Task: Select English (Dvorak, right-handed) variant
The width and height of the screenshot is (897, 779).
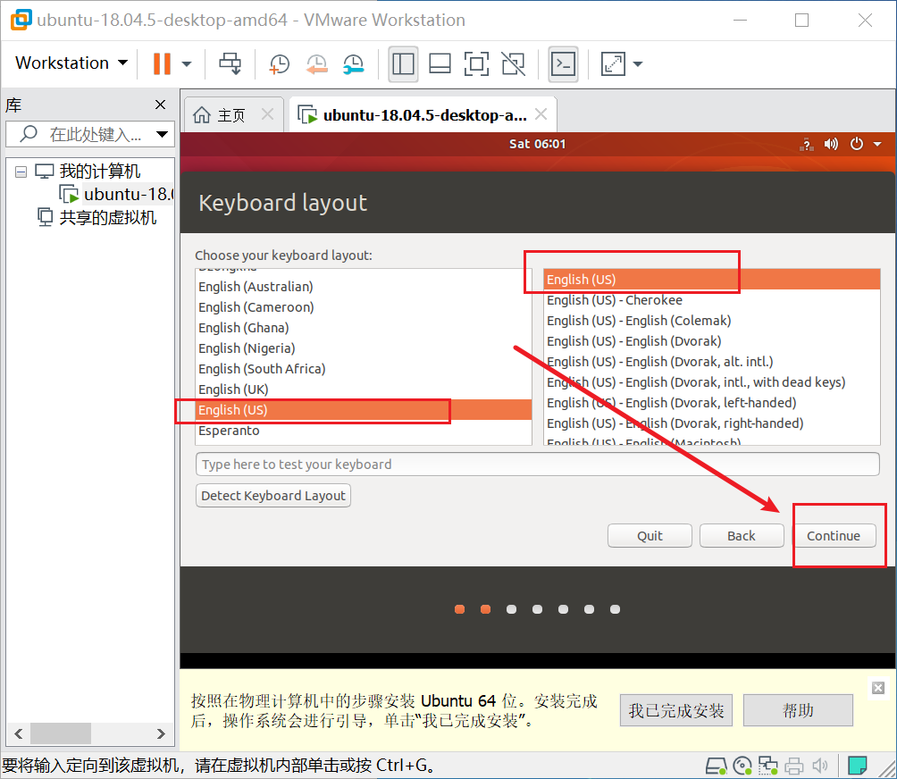Action: (x=712, y=423)
